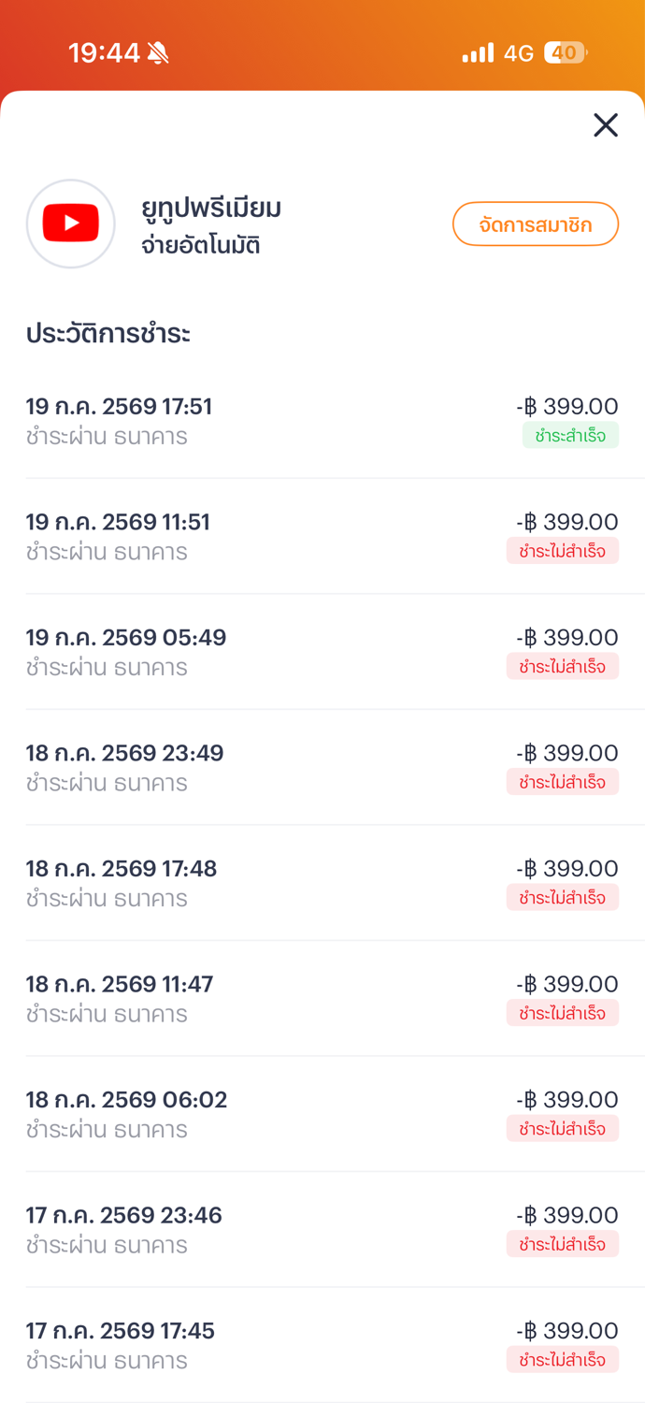Open จัดการสมาชิก membership management
645x1403 pixels.
coord(536,224)
